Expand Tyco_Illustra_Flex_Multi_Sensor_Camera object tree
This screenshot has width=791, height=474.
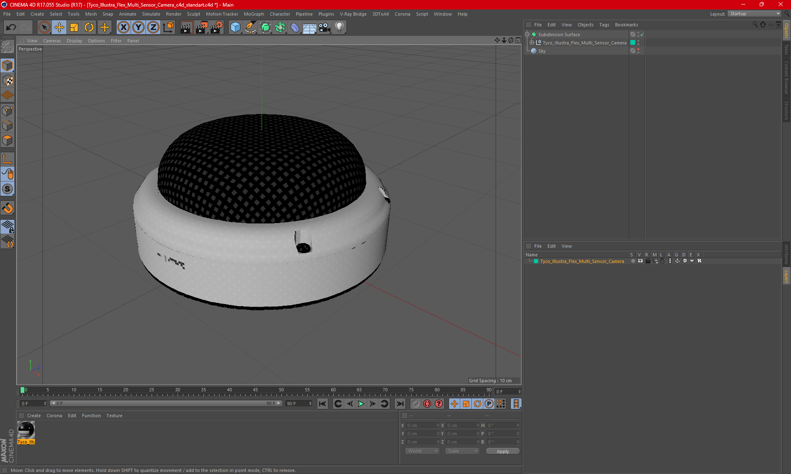click(x=531, y=43)
